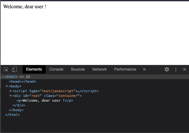The width and height of the screenshot is (189, 133).
Task: Click the ellipsis before html tag
Action: (x=3, y=77)
